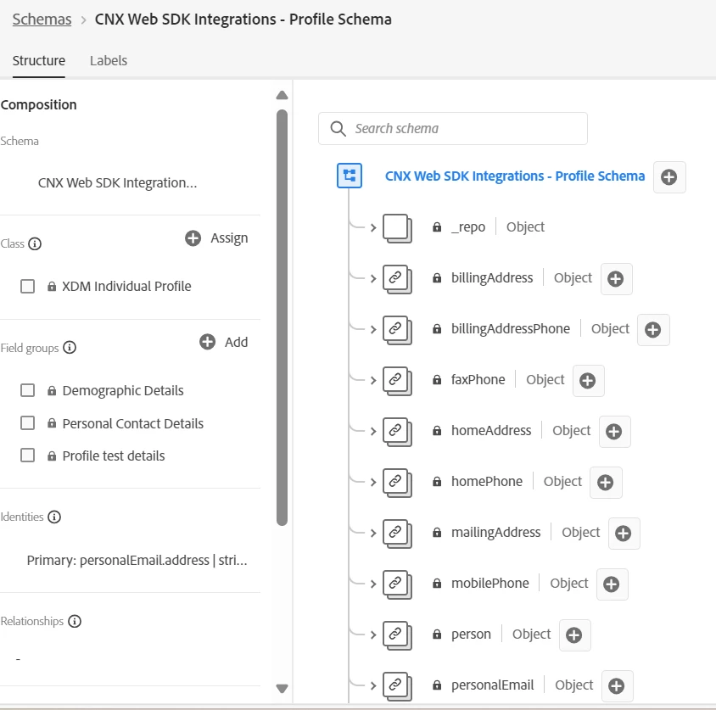Viewport: 716px width, 710px height.
Task: Click the plus icon next to homeAddress
Action: coord(614,432)
